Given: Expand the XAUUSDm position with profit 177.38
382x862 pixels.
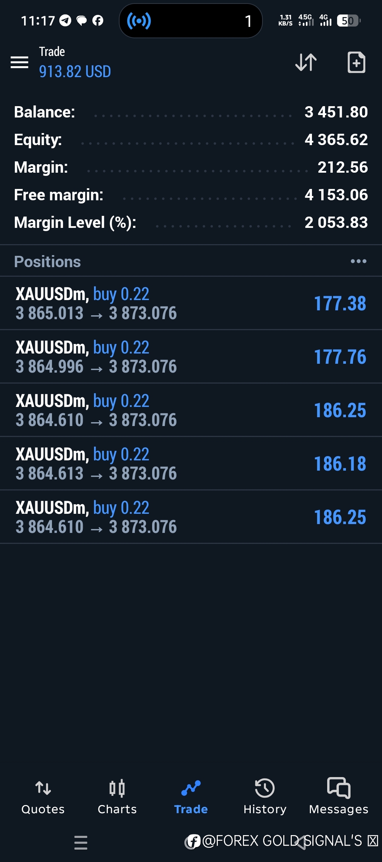Looking at the screenshot, I should (x=191, y=303).
